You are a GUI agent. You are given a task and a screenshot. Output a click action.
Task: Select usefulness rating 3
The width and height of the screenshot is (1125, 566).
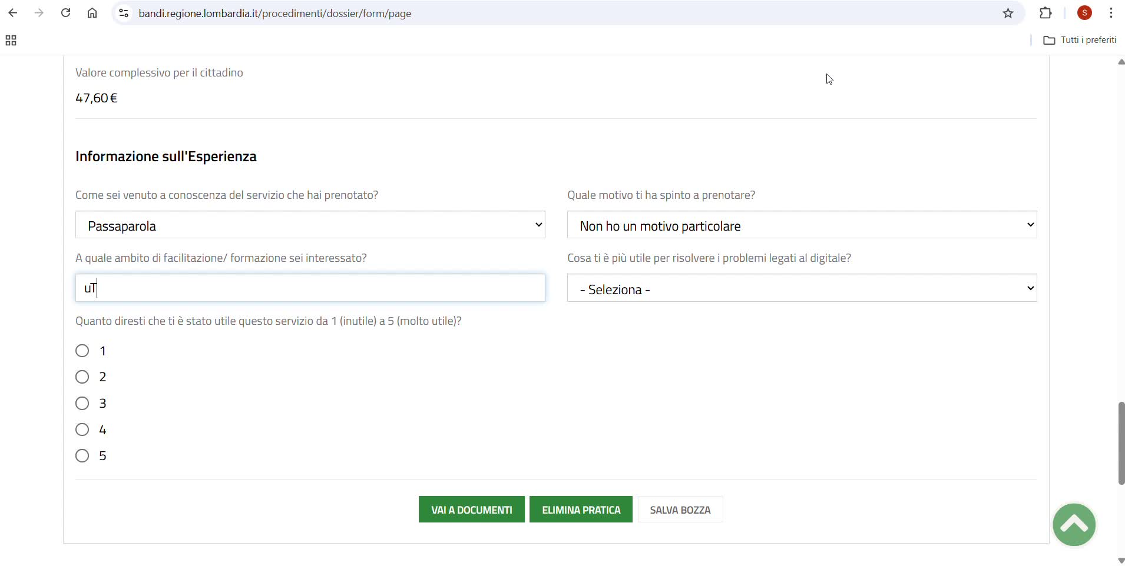click(82, 404)
